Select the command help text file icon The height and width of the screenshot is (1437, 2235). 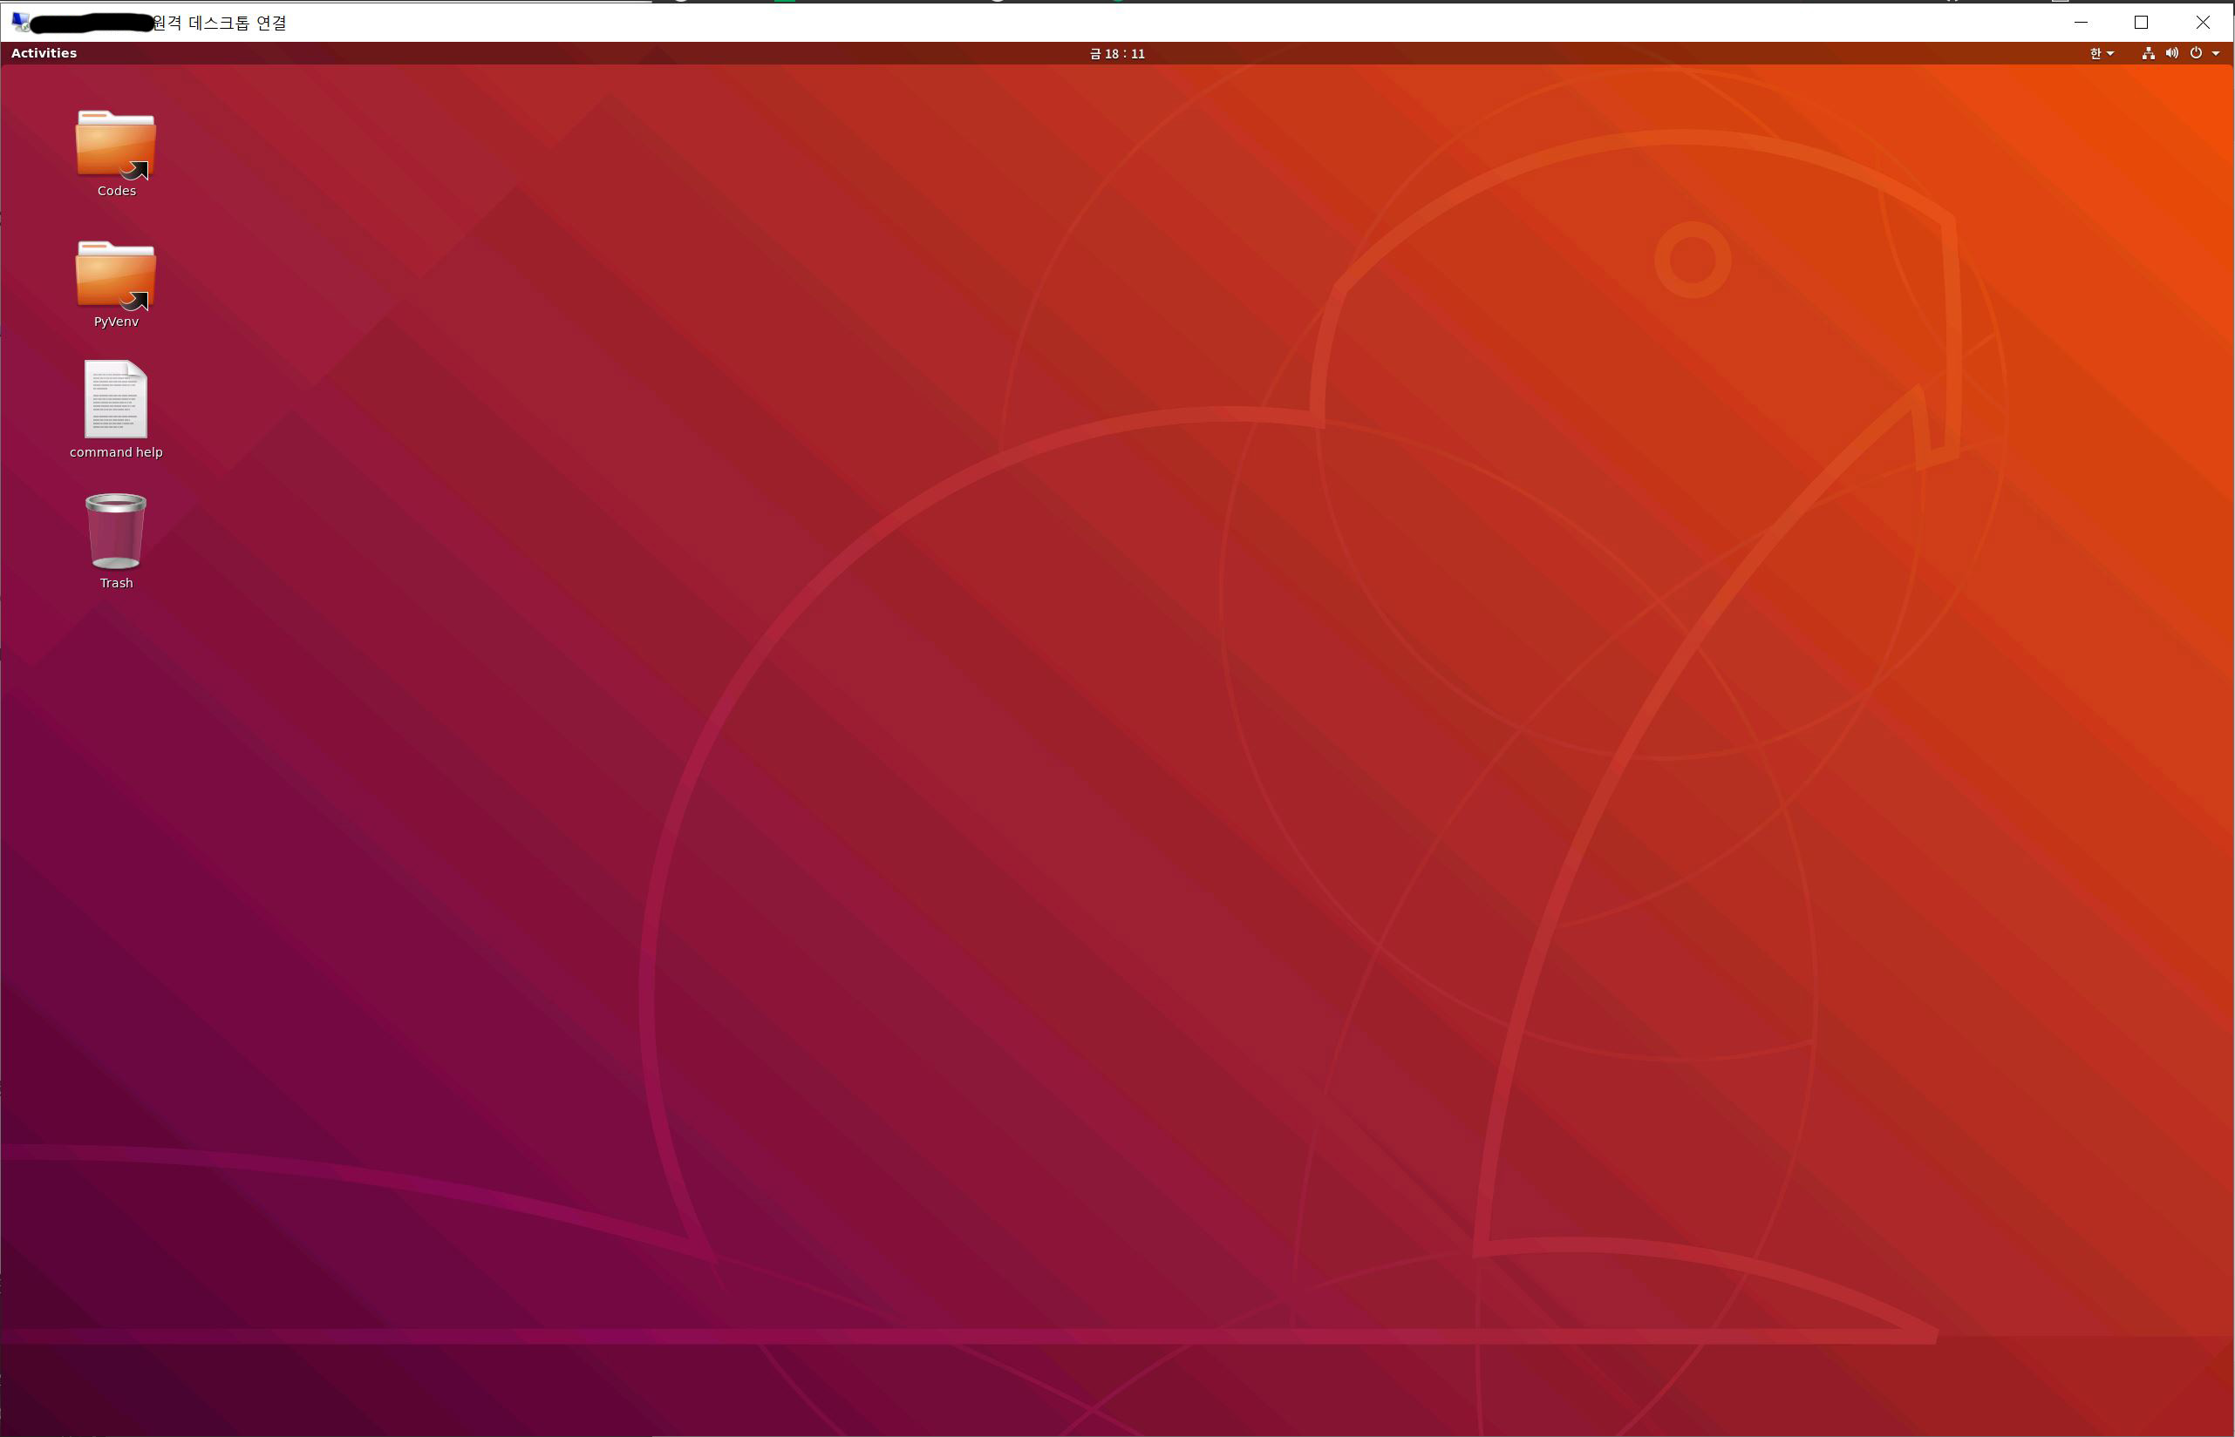[x=116, y=399]
